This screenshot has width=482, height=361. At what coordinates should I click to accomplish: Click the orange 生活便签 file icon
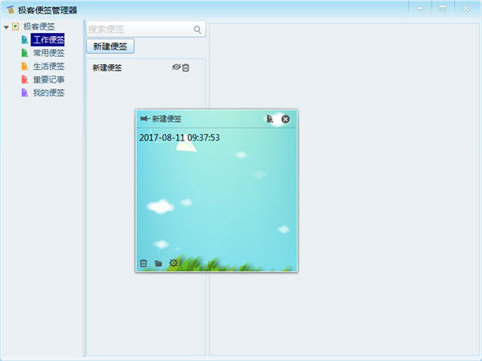[25, 67]
